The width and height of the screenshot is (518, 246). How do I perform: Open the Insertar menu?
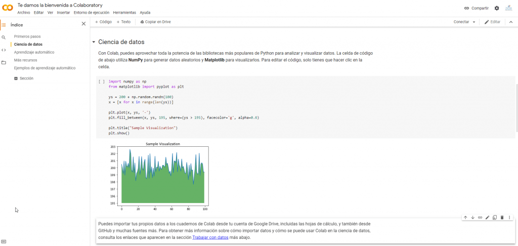tap(63, 13)
